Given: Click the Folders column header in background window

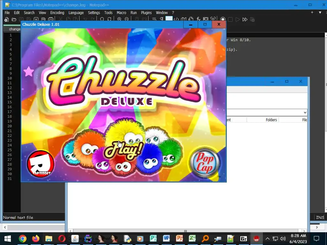Looking at the screenshot, I should 263,120.
